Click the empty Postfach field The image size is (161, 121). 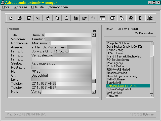(60, 68)
